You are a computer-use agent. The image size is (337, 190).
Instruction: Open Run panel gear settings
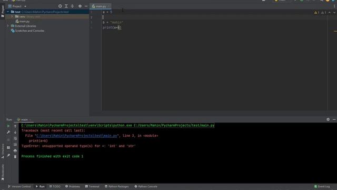pos(328,119)
